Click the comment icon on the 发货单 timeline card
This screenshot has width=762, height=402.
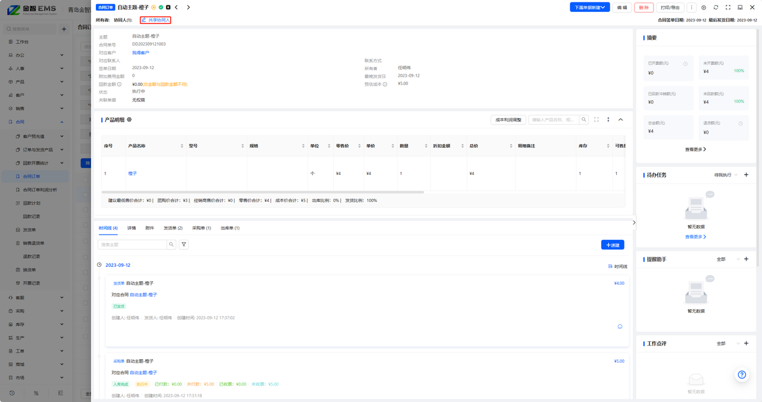point(620,326)
